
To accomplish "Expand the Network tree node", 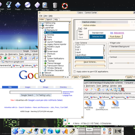I will [x=40, y=73].
